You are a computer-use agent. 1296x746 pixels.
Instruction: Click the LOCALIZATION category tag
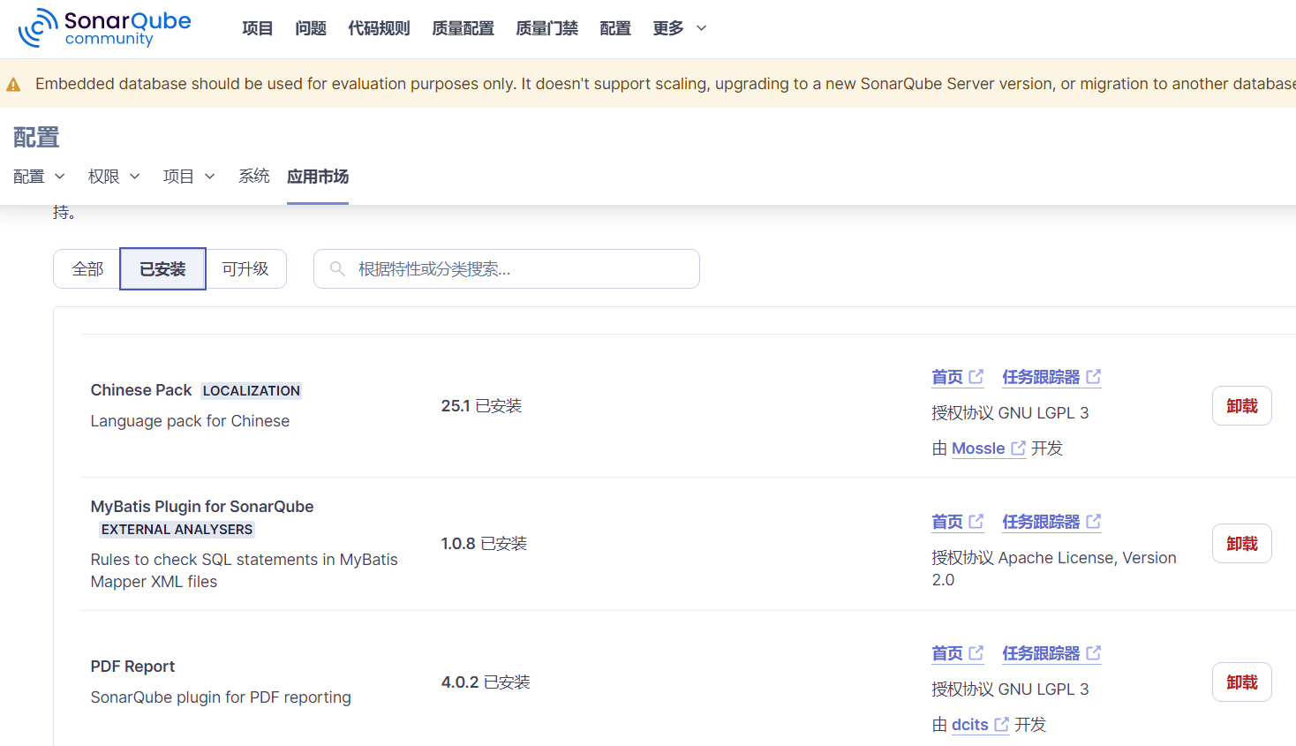coord(252,391)
